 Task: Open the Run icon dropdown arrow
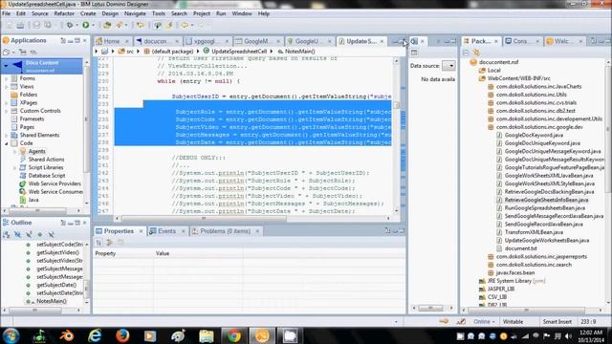pos(93,26)
